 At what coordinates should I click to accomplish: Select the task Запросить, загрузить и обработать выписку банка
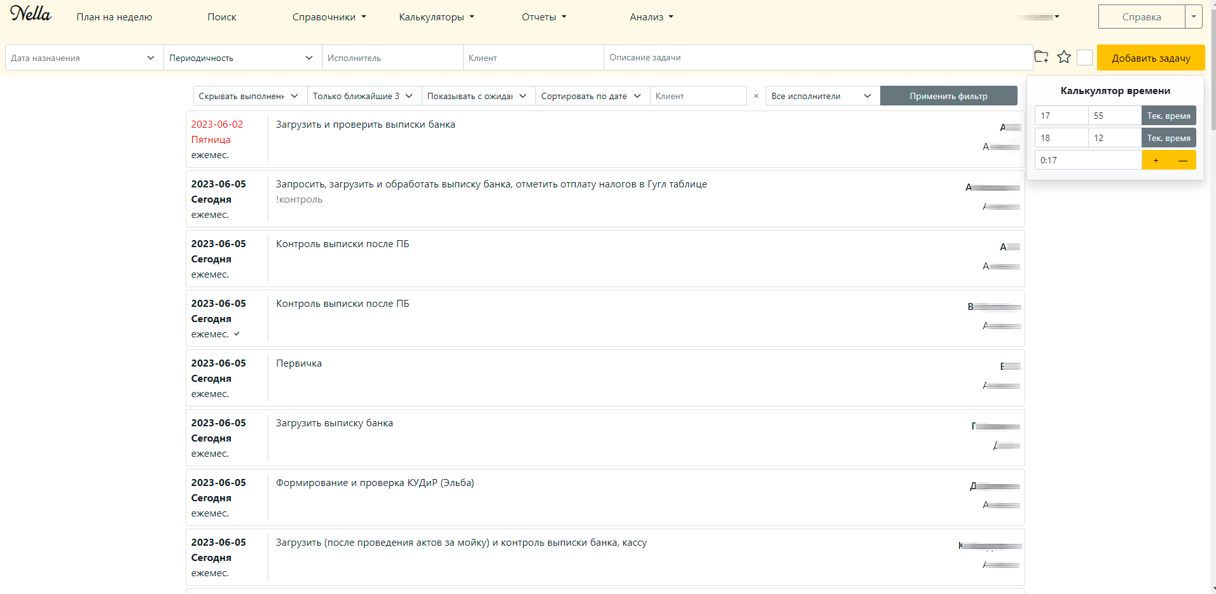point(605,199)
